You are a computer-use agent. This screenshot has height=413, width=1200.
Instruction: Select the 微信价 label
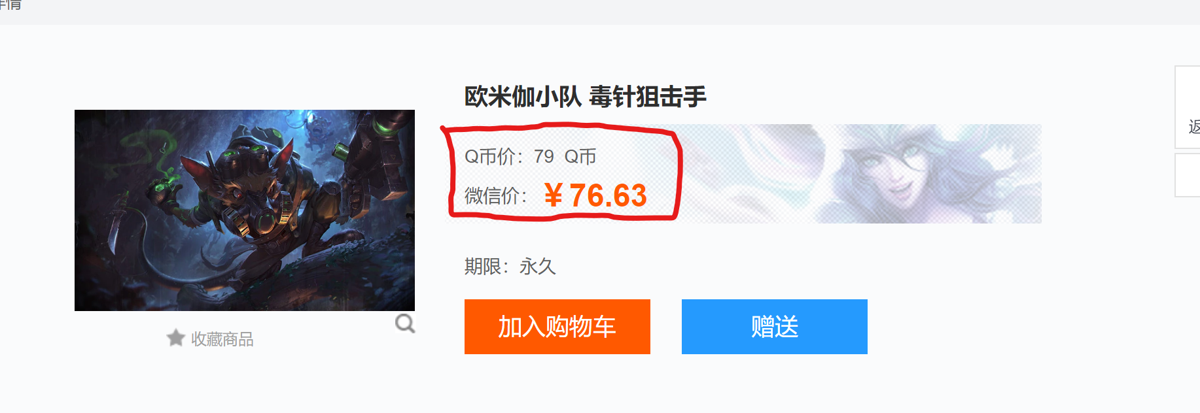pyautogui.click(x=495, y=195)
